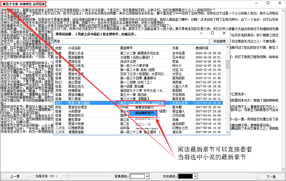Select the novel row '西游之永生'

(x=139, y=53)
